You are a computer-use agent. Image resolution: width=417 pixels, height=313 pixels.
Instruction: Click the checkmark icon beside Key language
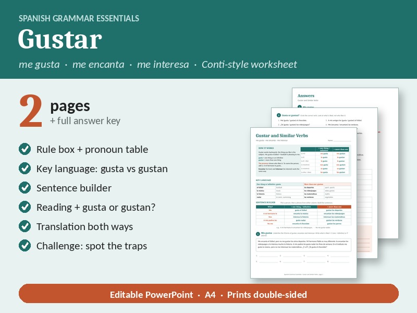[24, 168]
